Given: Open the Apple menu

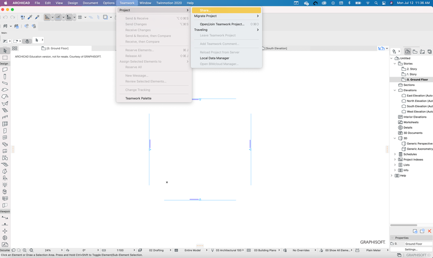Looking at the screenshot, I should click(x=5, y=3).
